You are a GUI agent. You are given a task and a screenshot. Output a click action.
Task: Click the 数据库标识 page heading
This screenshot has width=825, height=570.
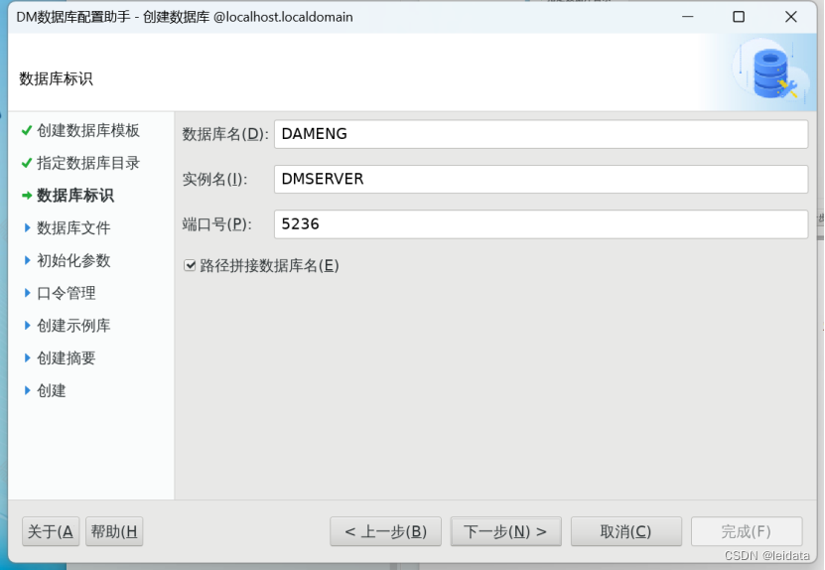[x=56, y=79]
